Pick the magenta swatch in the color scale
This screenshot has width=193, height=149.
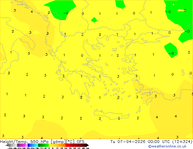pyautogui.click(x=24, y=145)
